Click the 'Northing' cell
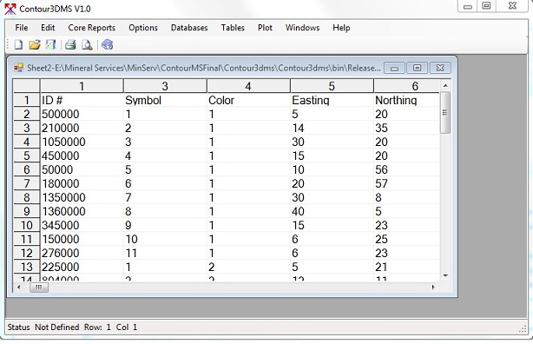Viewport: 533px width, 344px height. [x=406, y=100]
